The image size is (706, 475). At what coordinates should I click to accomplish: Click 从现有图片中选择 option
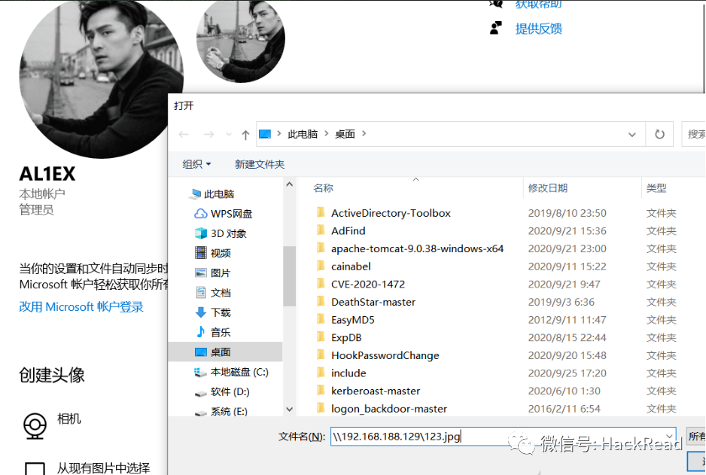pyautogui.click(x=103, y=468)
